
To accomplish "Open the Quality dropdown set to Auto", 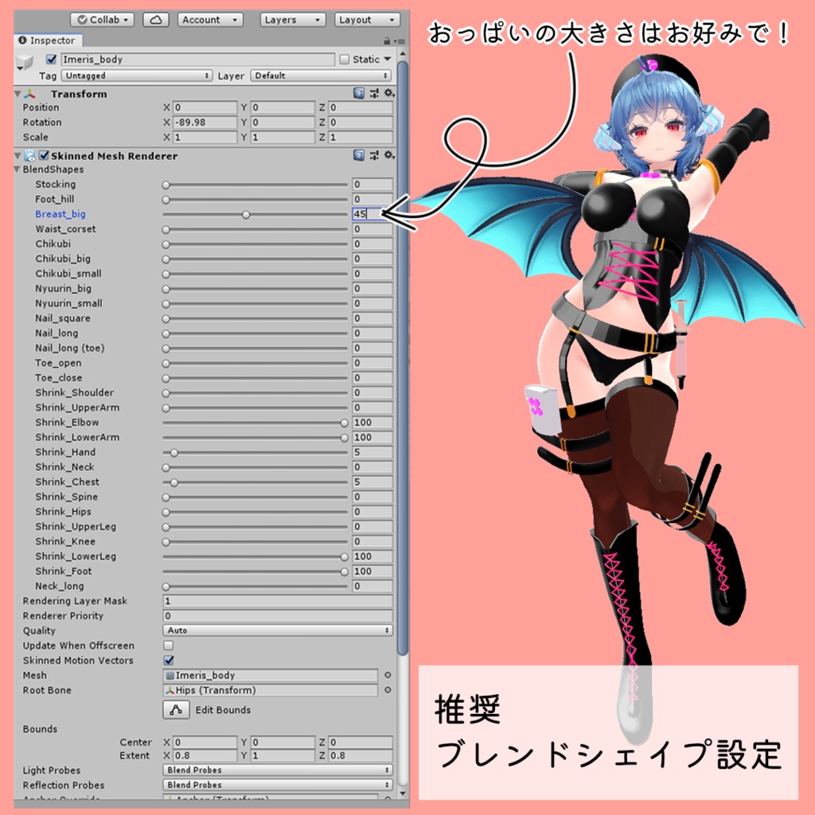I will click(x=278, y=630).
